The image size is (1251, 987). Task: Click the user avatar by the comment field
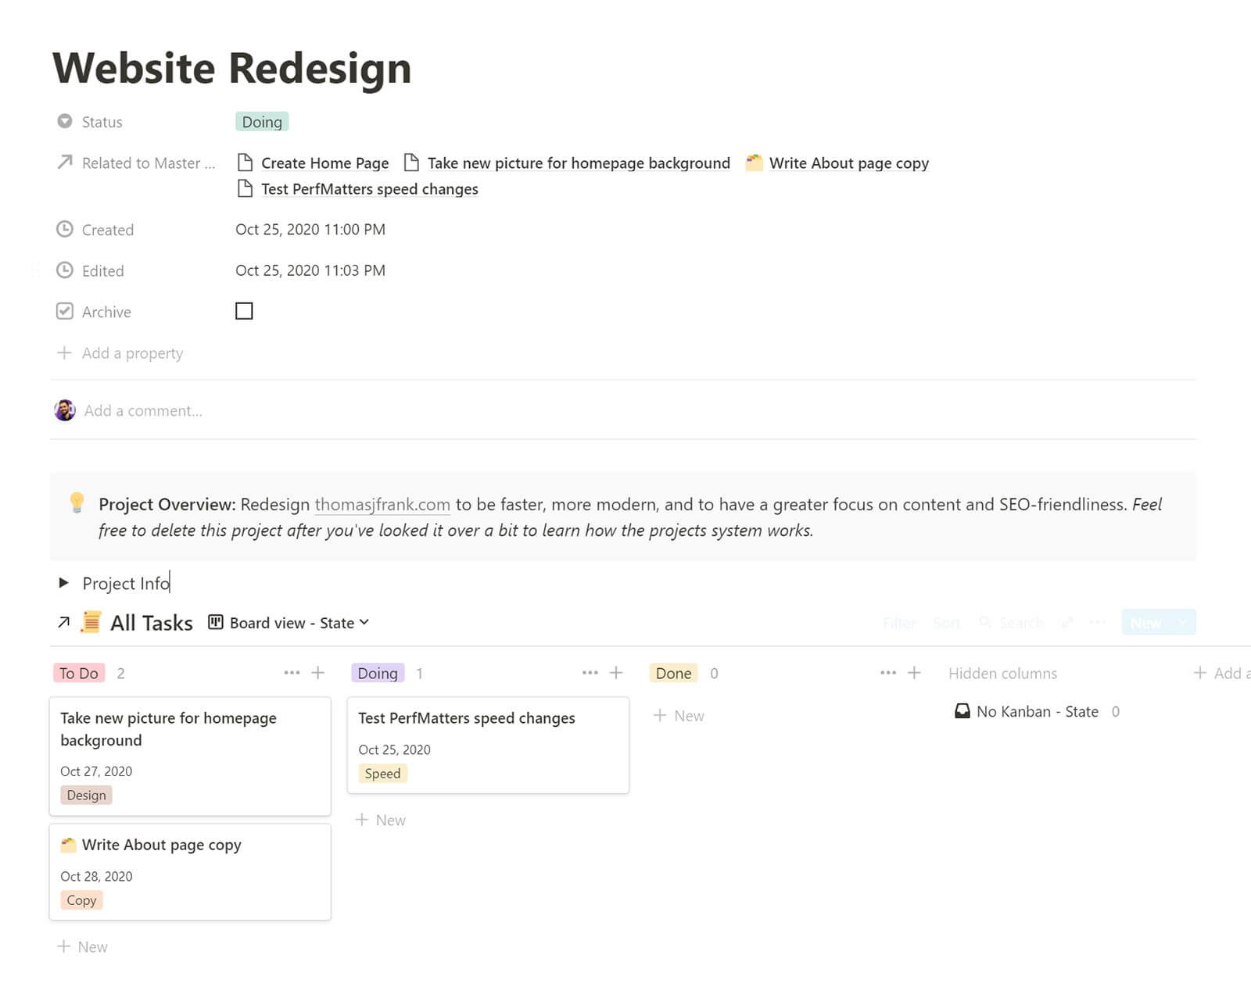(65, 410)
